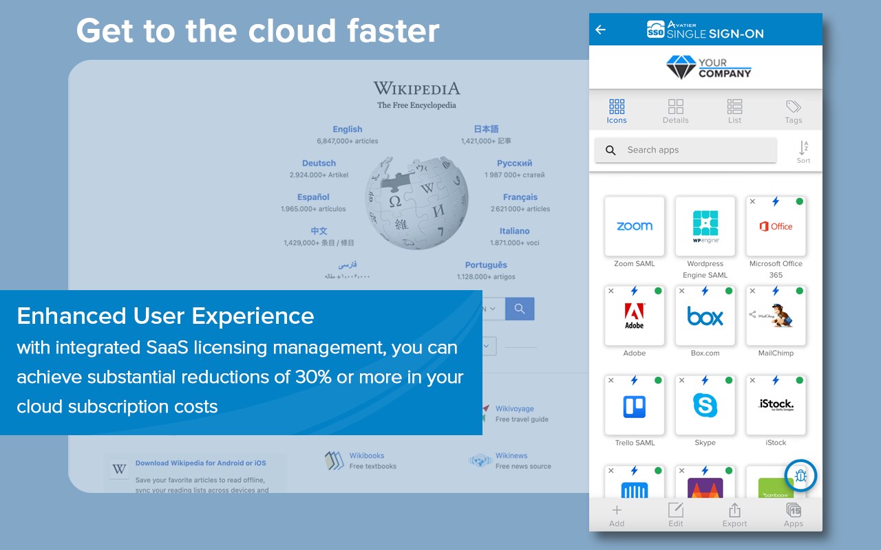Open the Skype app tile
This screenshot has width=881, height=550.
[x=705, y=405]
